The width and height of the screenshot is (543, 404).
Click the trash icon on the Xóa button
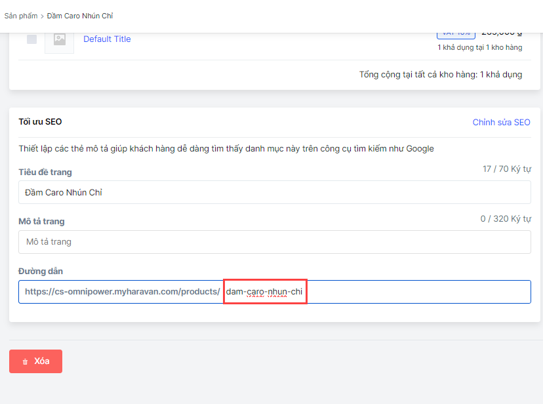[x=25, y=361]
